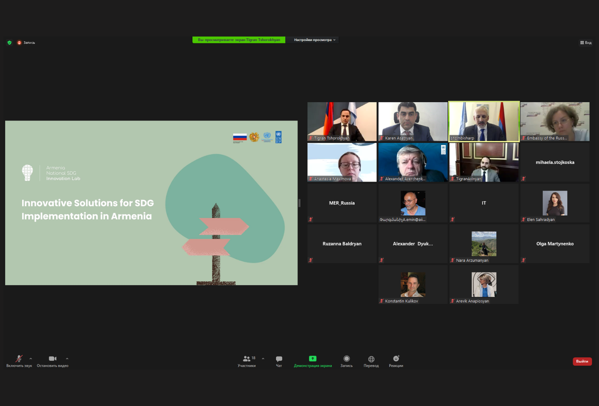Expand the audio options arrow next to microphone
The width and height of the screenshot is (599, 406).
[x=31, y=359]
